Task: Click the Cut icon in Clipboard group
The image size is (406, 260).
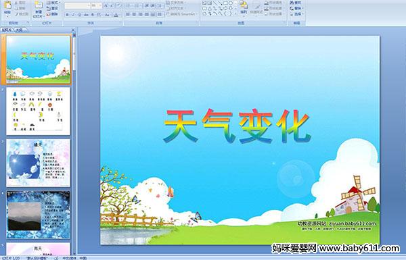Action: pyautogui.click(x=16, y=3)
